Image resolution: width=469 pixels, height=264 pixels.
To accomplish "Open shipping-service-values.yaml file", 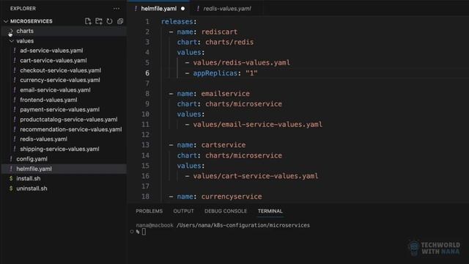I will (59, 149).
